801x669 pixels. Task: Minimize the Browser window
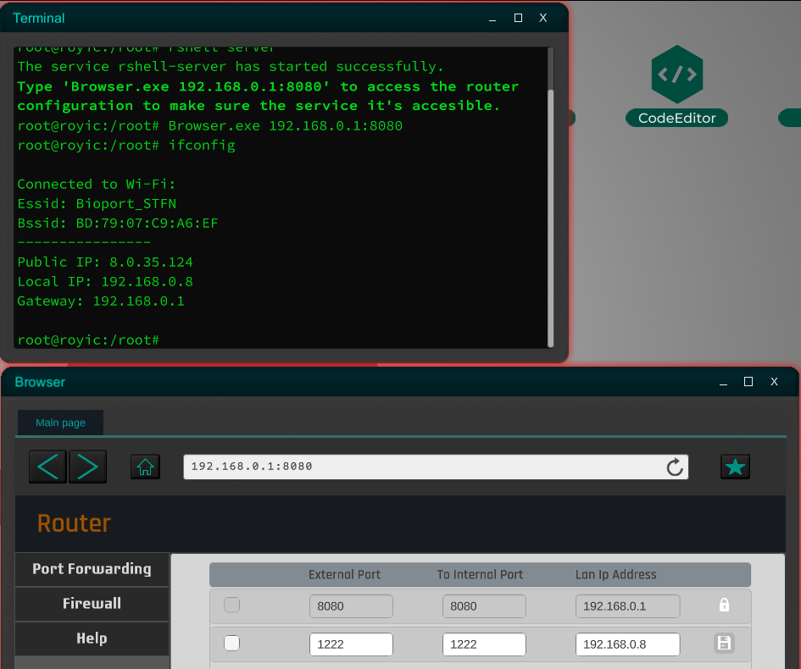click(723, 383)
